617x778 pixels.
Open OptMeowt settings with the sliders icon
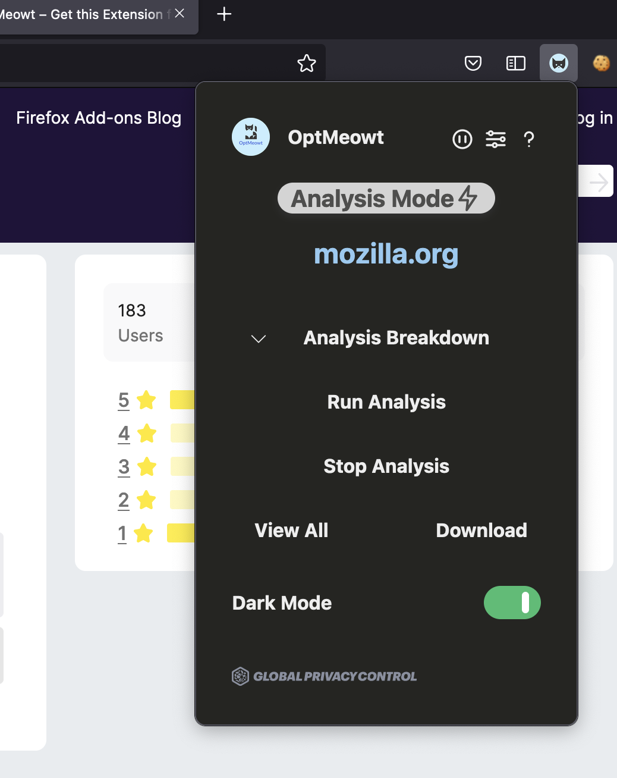pyautogui.click(x=496, y=139)
